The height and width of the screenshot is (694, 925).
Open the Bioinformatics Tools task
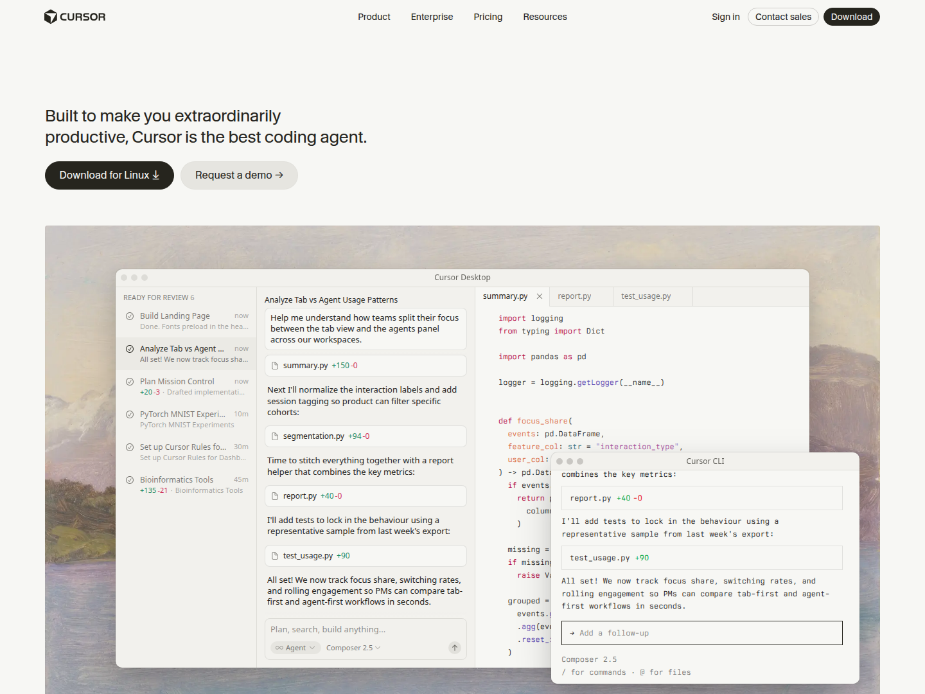pyautogui.click(x=186, y=485)
